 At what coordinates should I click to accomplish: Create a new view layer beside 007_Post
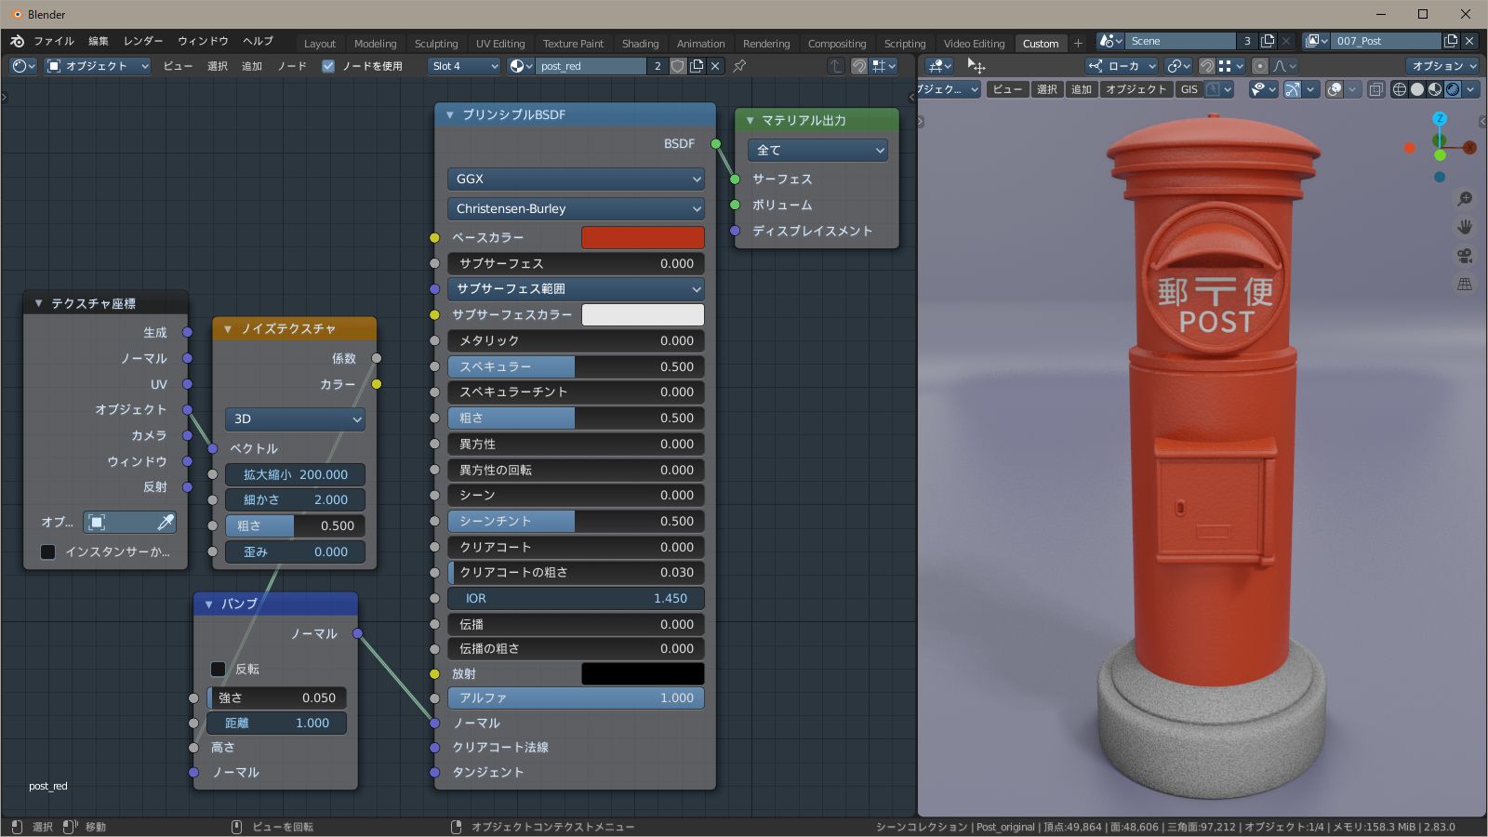tap(1451, 41)
